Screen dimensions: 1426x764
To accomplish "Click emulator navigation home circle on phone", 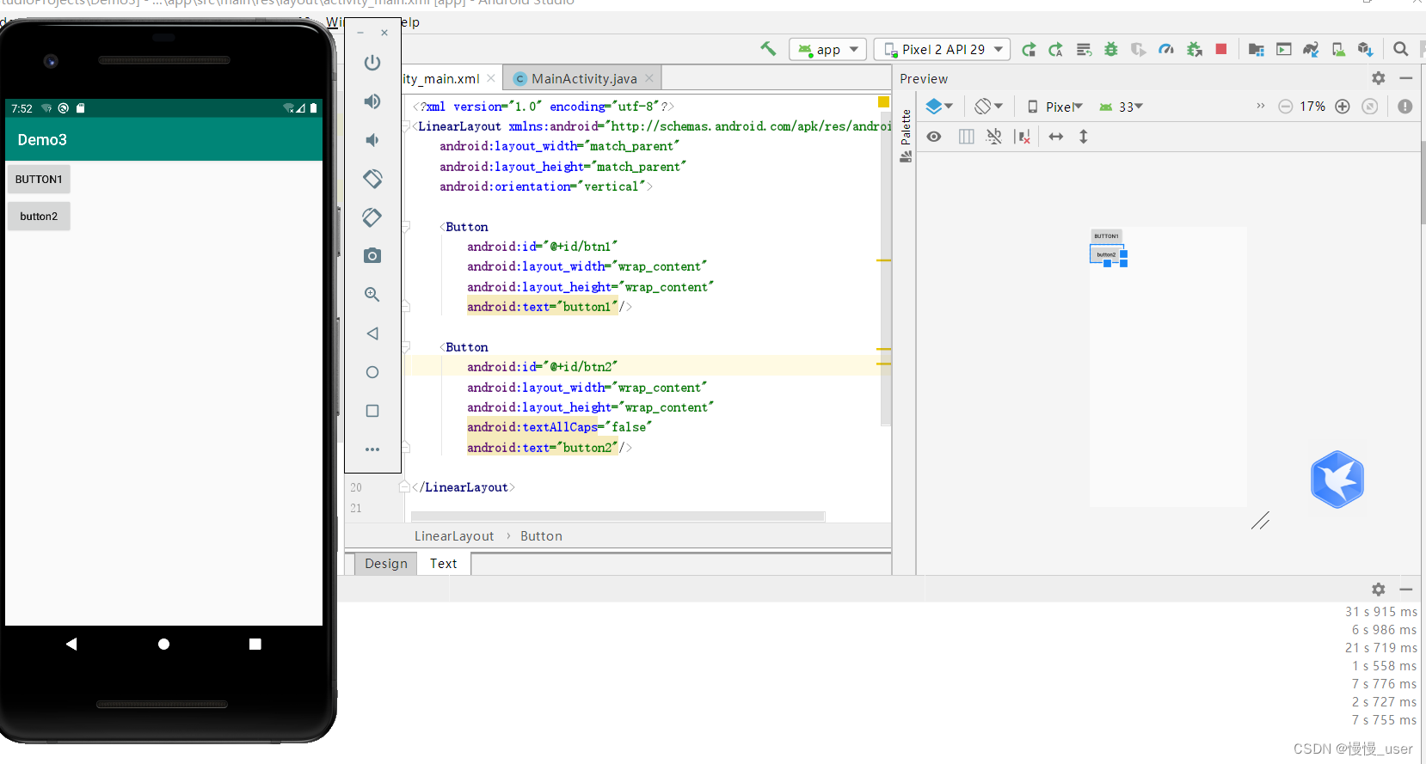I will click(163, 644).
